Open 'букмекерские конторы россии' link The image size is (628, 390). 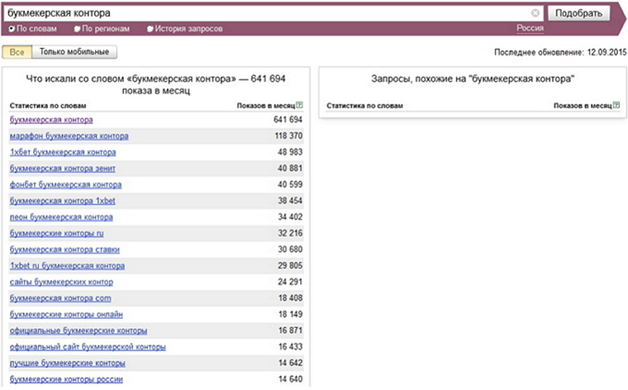66,379
